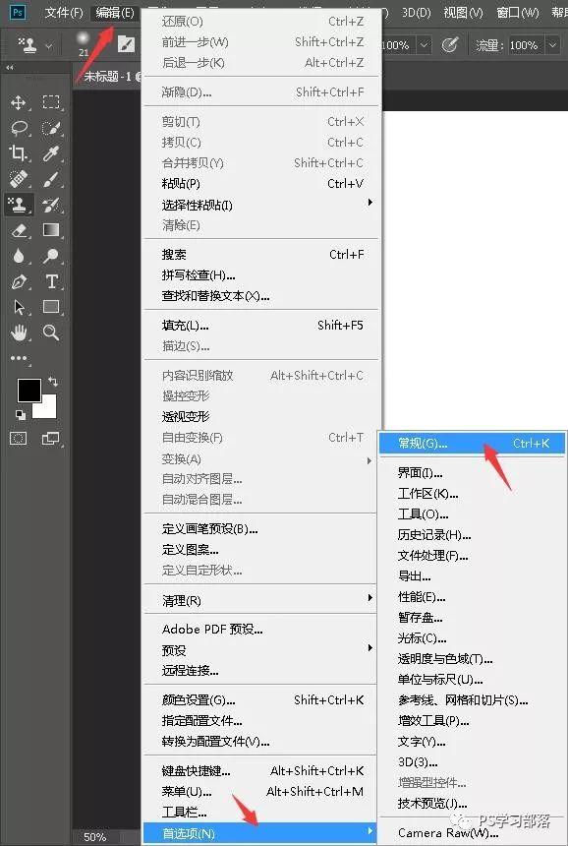The image size is (568, 846).
Task: Click the black foreground color swatch
Action: point(29,390)
